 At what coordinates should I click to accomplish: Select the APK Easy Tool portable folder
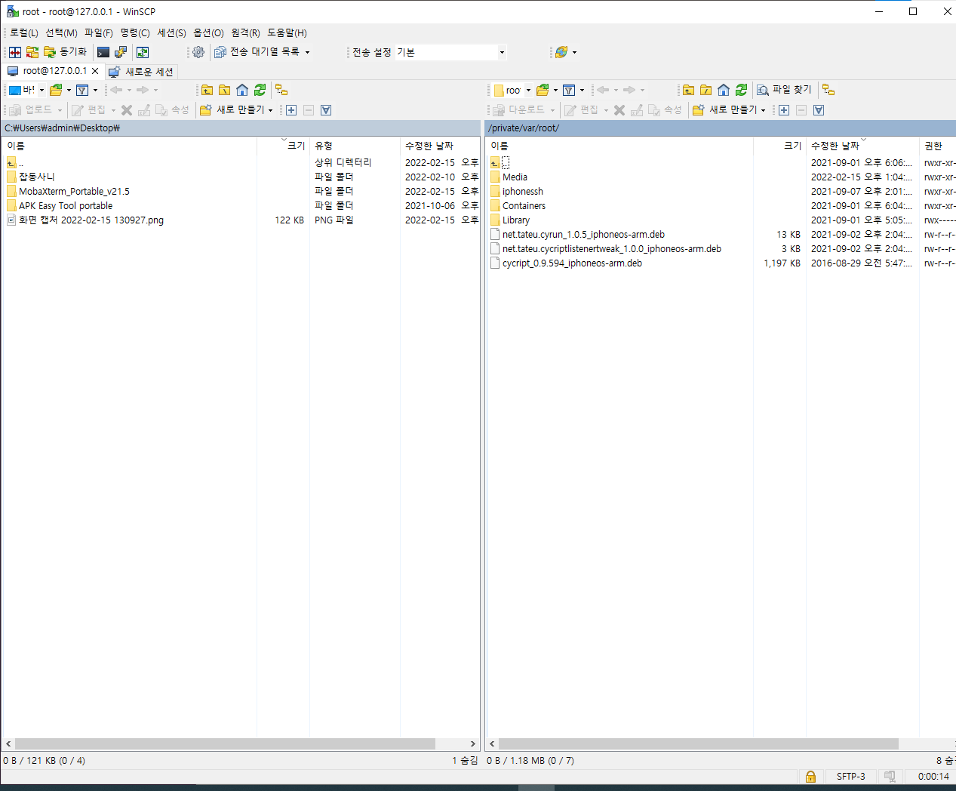pyautogui.click(x=66, y=206)
